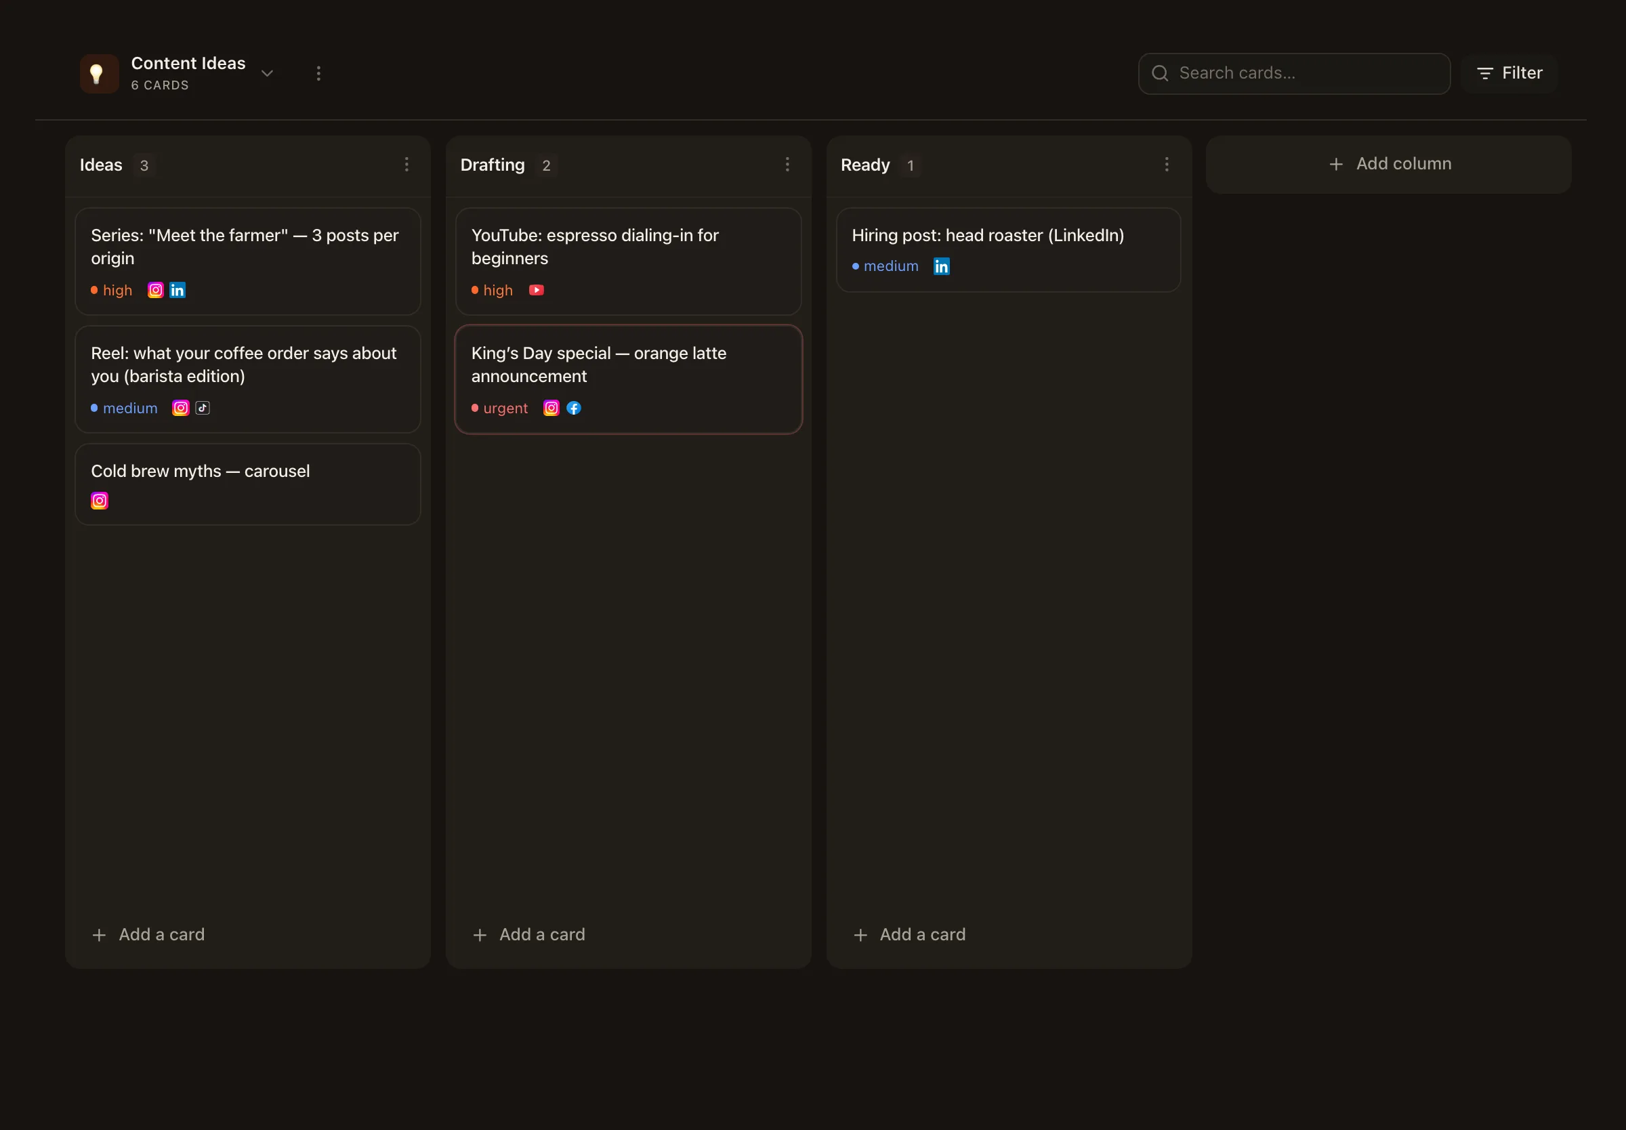The width and height of the screenshot is (1626, 1130).
Task: Click Instagram icon on Meet the farmer card
Action: click(x=156, y=290)
